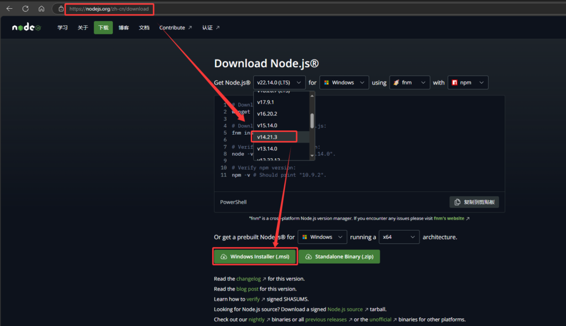Click the version list scroll-up arrow
The image size is (566, 326).
click(312, 96)
